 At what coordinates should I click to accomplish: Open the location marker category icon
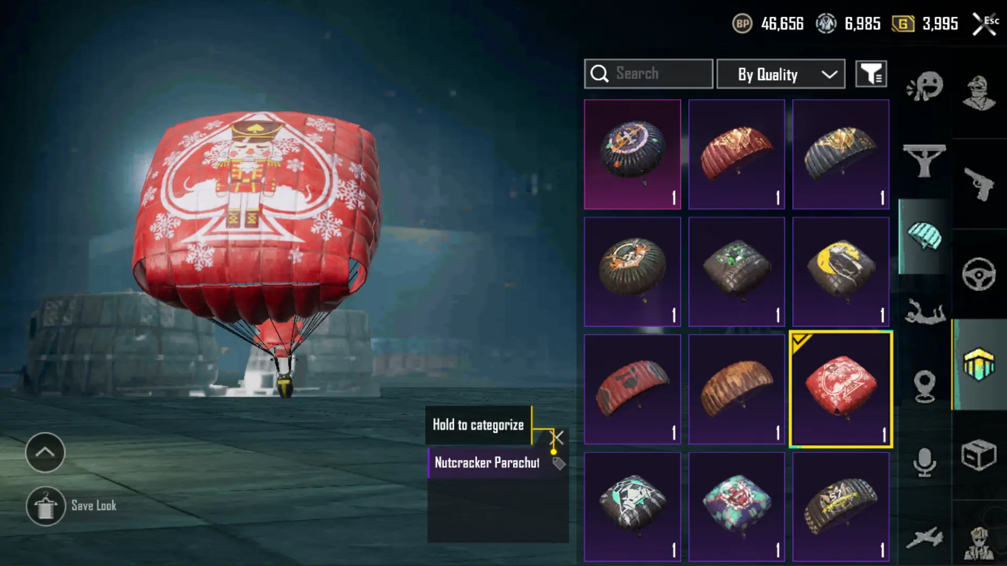925,386
